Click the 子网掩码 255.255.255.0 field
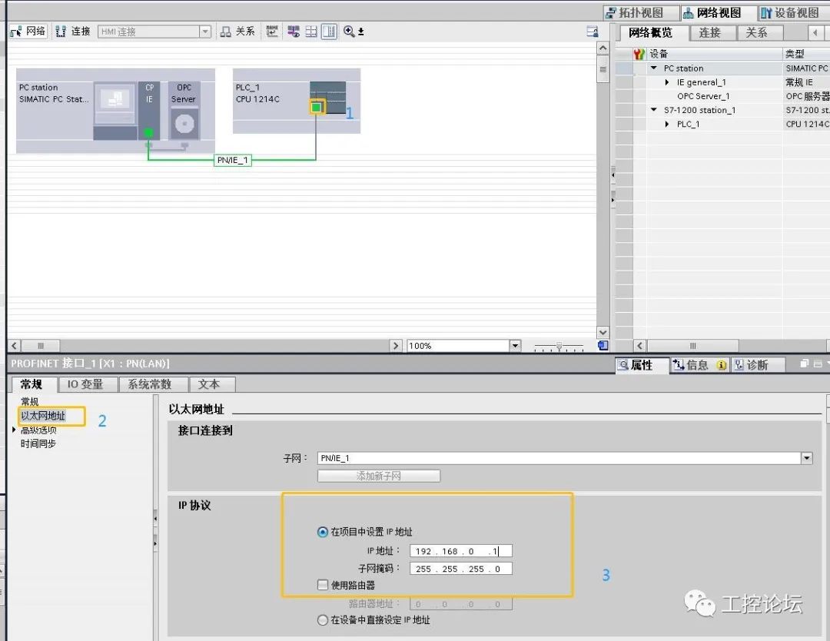Viewport: 830px width, 641px height. pyautogui.click(x=460, y=569)
